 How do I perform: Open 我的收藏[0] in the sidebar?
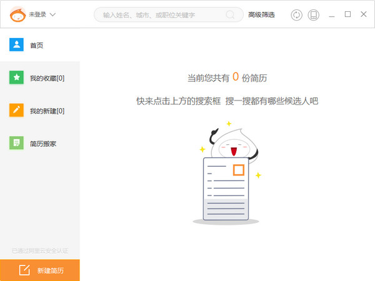[47, 78]
